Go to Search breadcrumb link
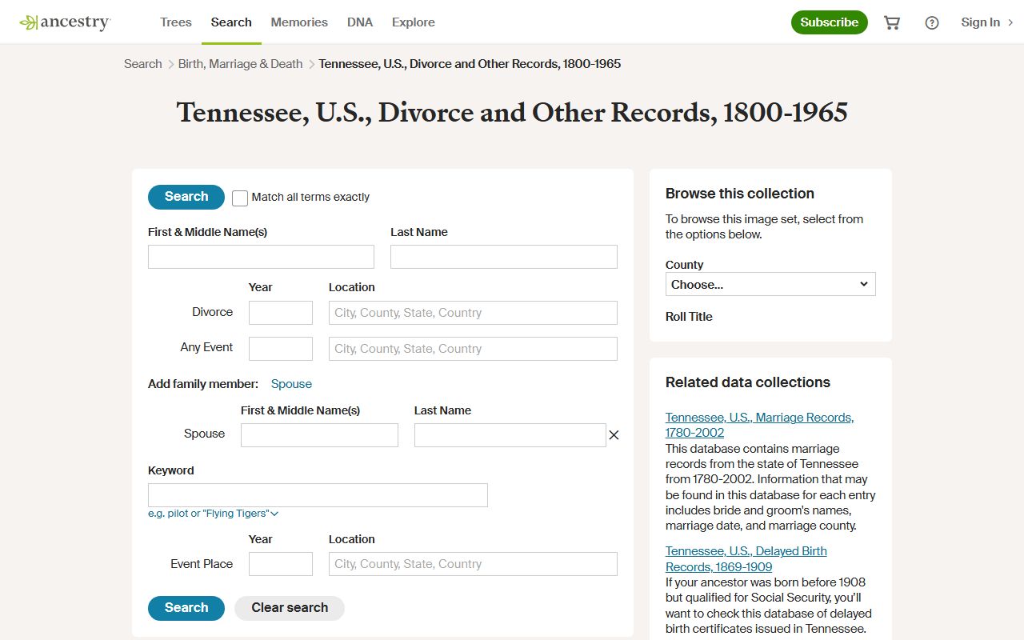 click(143, 64)
